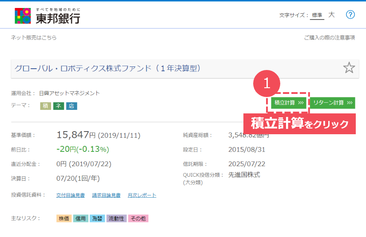Click the 07/20(1回/年) settlement date
The width and height of the screenshot is (366, 237).
click(x=78, y=179)
